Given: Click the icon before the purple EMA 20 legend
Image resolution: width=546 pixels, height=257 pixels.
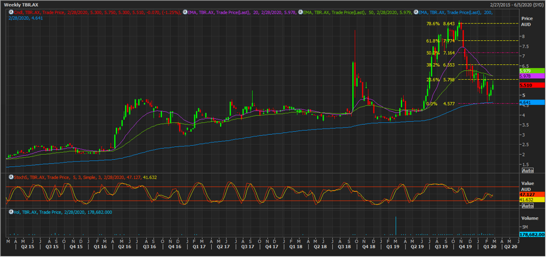Looking at the screenshot, I should point(184,12).
